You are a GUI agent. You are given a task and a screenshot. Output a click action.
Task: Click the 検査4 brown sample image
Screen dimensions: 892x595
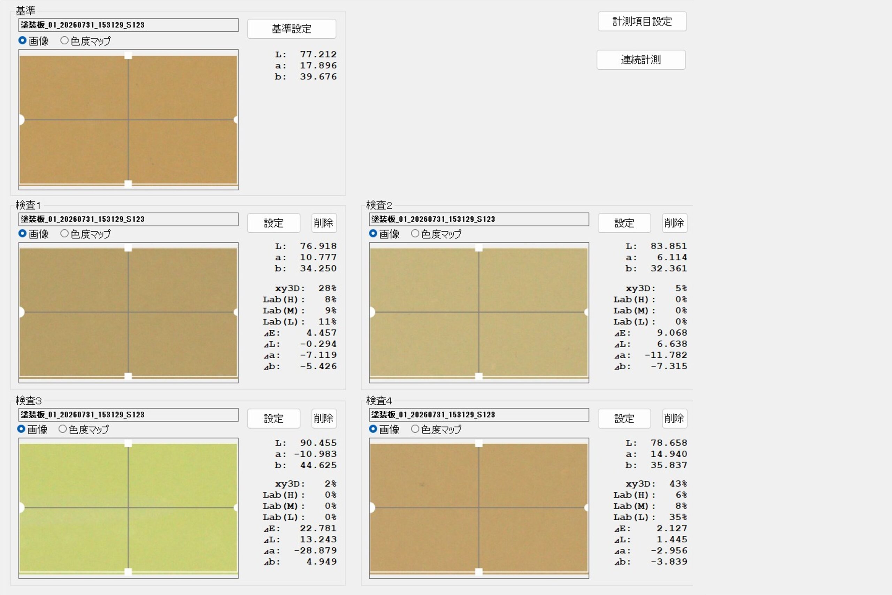coord(479,508)
